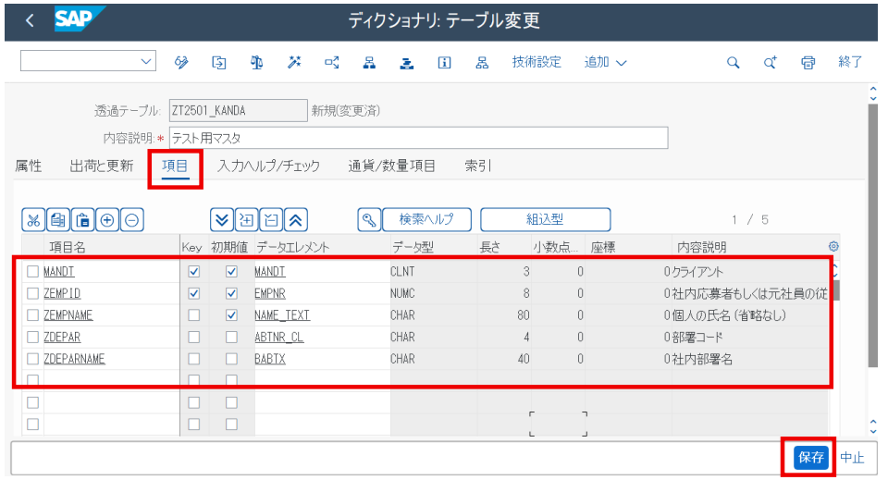Open the hierarchy display icon beside info
The image size is (888, 480).
(x=482, y=62)
